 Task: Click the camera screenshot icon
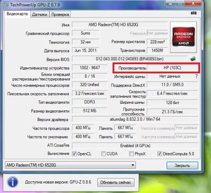pos(194,13)
